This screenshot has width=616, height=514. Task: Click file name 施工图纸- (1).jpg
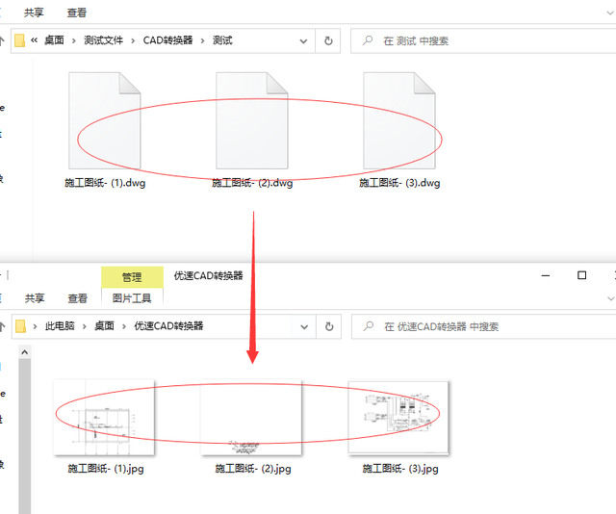106,469
